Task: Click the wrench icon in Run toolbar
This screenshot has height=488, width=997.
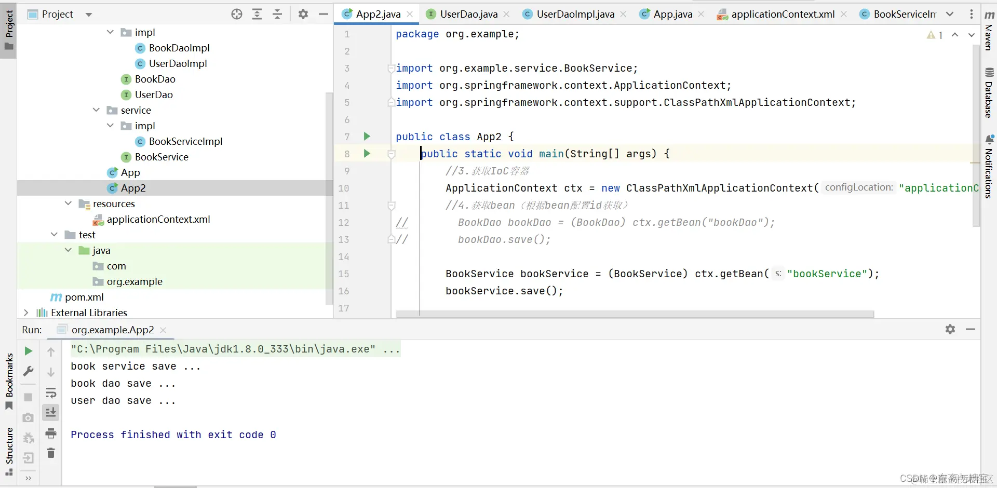Action: pos(29,371)
